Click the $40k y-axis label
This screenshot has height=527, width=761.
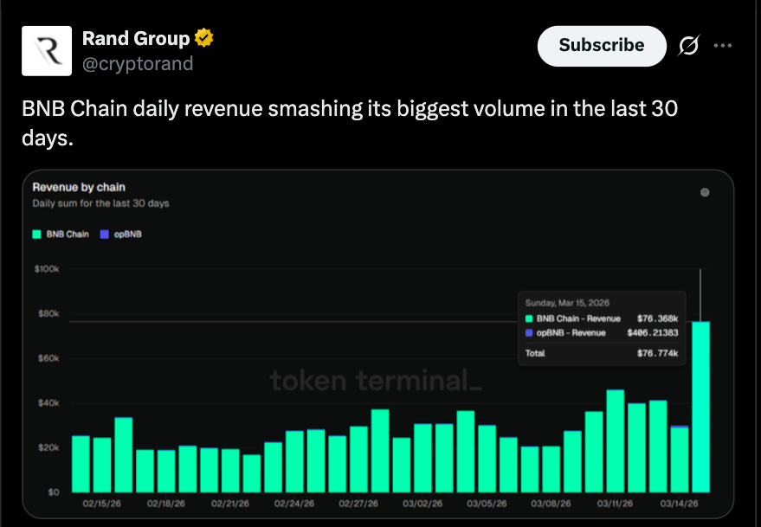point(48,402)
